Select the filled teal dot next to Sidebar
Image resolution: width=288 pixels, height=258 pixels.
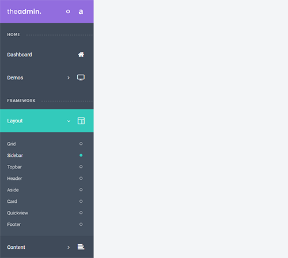pos(81,155)
